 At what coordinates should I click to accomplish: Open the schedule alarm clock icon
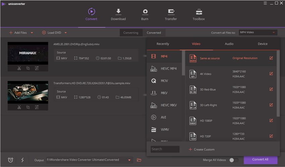coord(10,160)
